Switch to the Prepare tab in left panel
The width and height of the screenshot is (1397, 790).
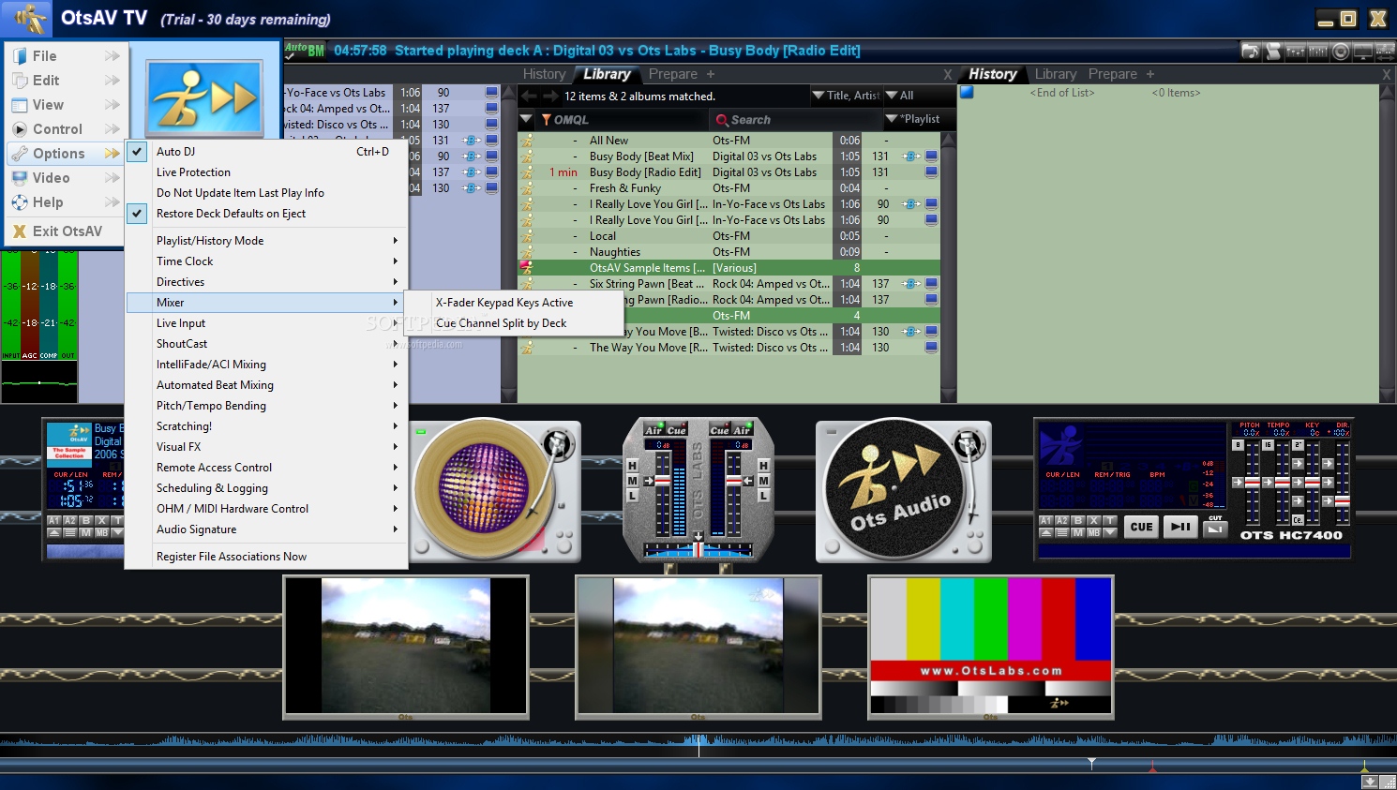click(672, 74)
